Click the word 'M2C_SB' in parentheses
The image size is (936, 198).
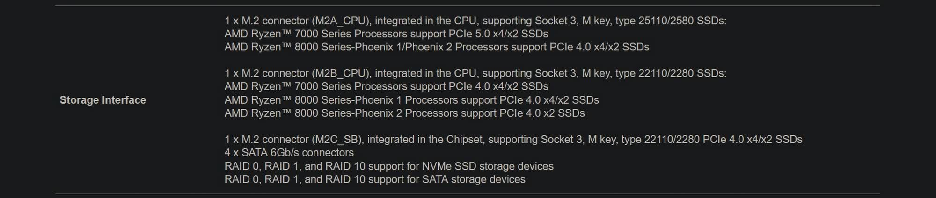pos(337,140)
